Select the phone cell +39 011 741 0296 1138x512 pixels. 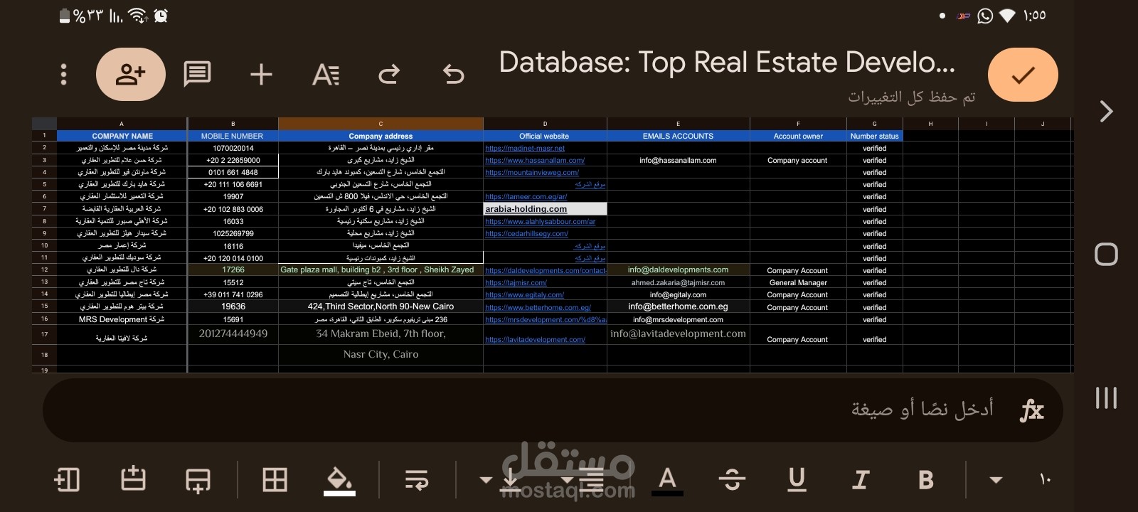(x=233, y=294)
